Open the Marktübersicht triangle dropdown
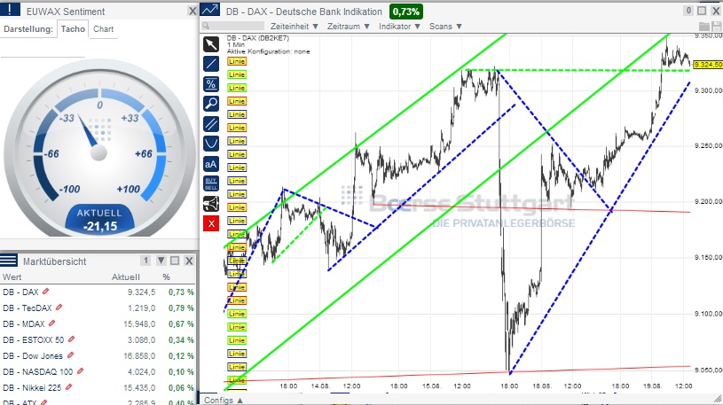Viewport: 723px width, 405px height. 161,261
